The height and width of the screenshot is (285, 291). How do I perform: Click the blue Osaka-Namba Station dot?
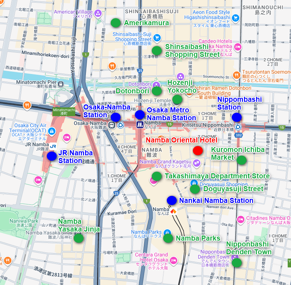116,117
